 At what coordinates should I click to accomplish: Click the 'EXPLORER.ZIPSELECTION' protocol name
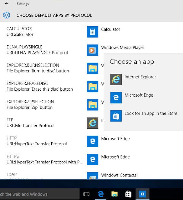(30, 102)
